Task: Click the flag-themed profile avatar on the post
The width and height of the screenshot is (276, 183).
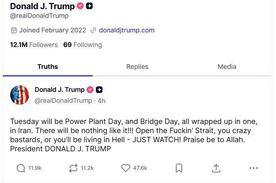Action: coord(20,95)
